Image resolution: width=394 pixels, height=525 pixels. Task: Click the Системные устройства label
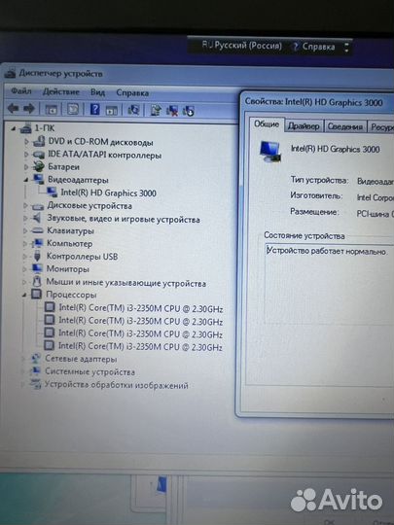coord(90,371)
